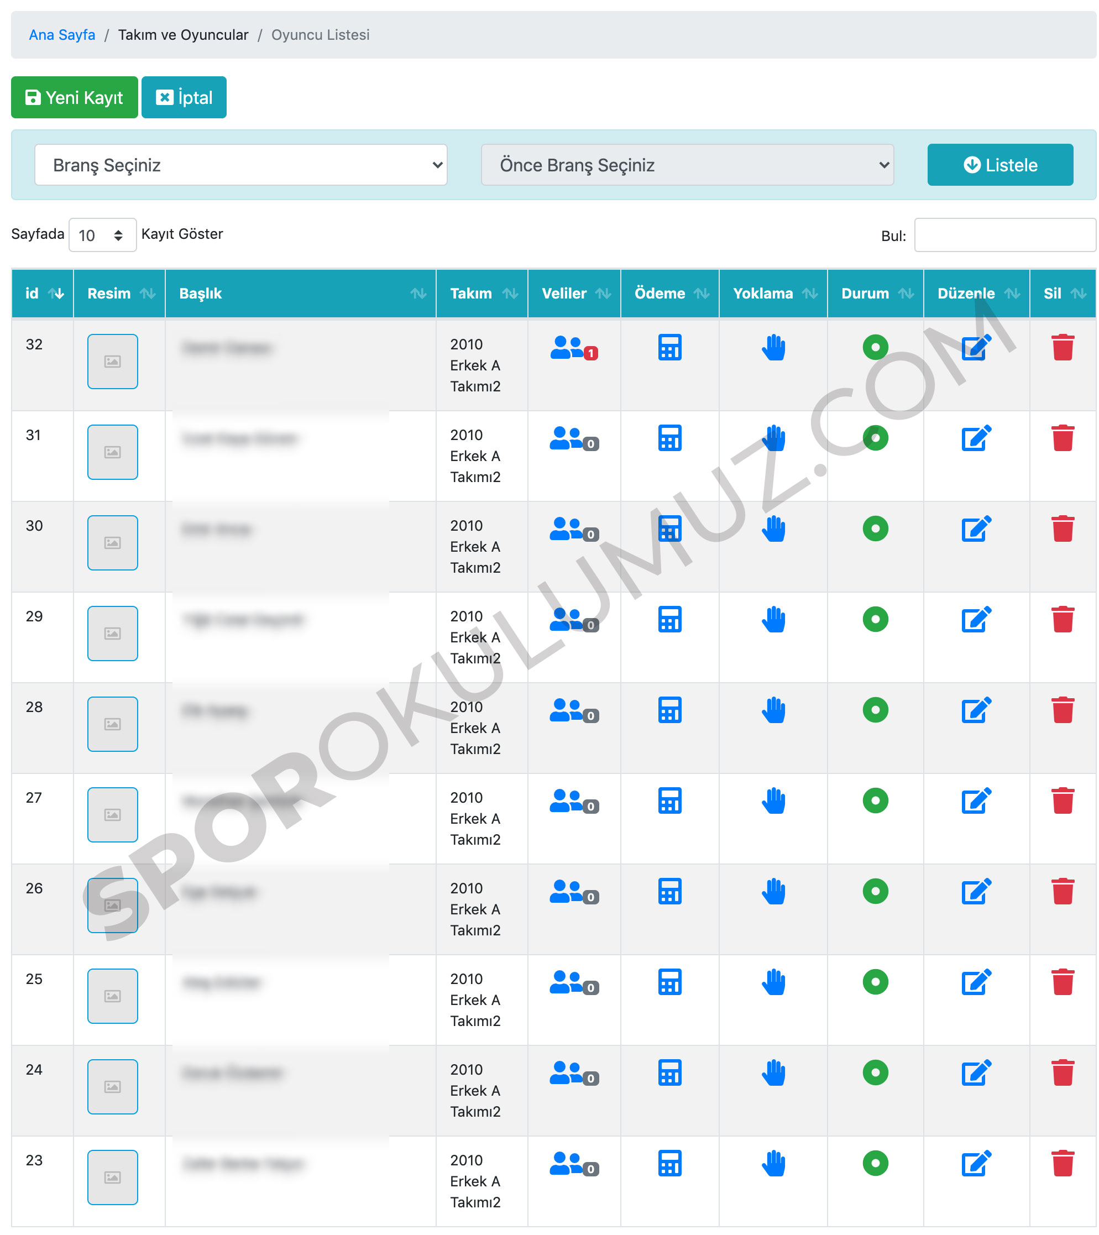
Task: Toggle active status of player id 23
Action: [875, 1163]
